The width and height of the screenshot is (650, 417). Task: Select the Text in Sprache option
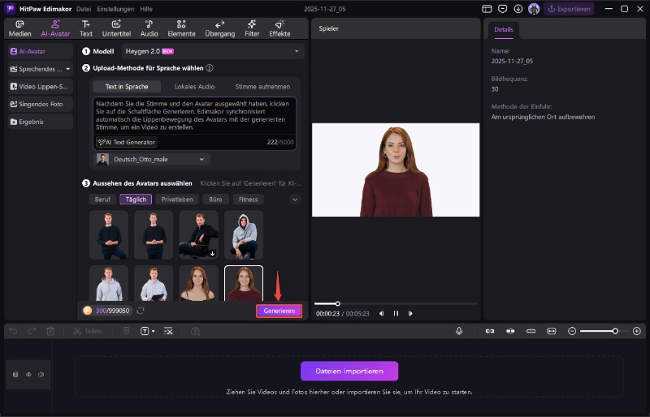(x=127, y=87)
